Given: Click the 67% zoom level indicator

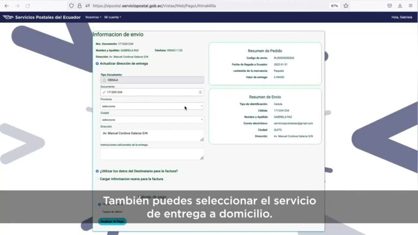Looking at the screenshot, I should click(x=335, y=5).
